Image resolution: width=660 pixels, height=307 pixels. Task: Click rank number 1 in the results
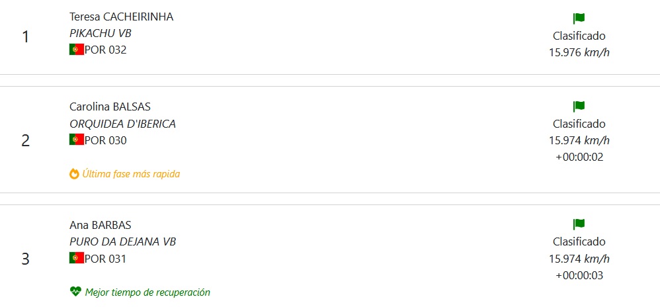point(26,36)
